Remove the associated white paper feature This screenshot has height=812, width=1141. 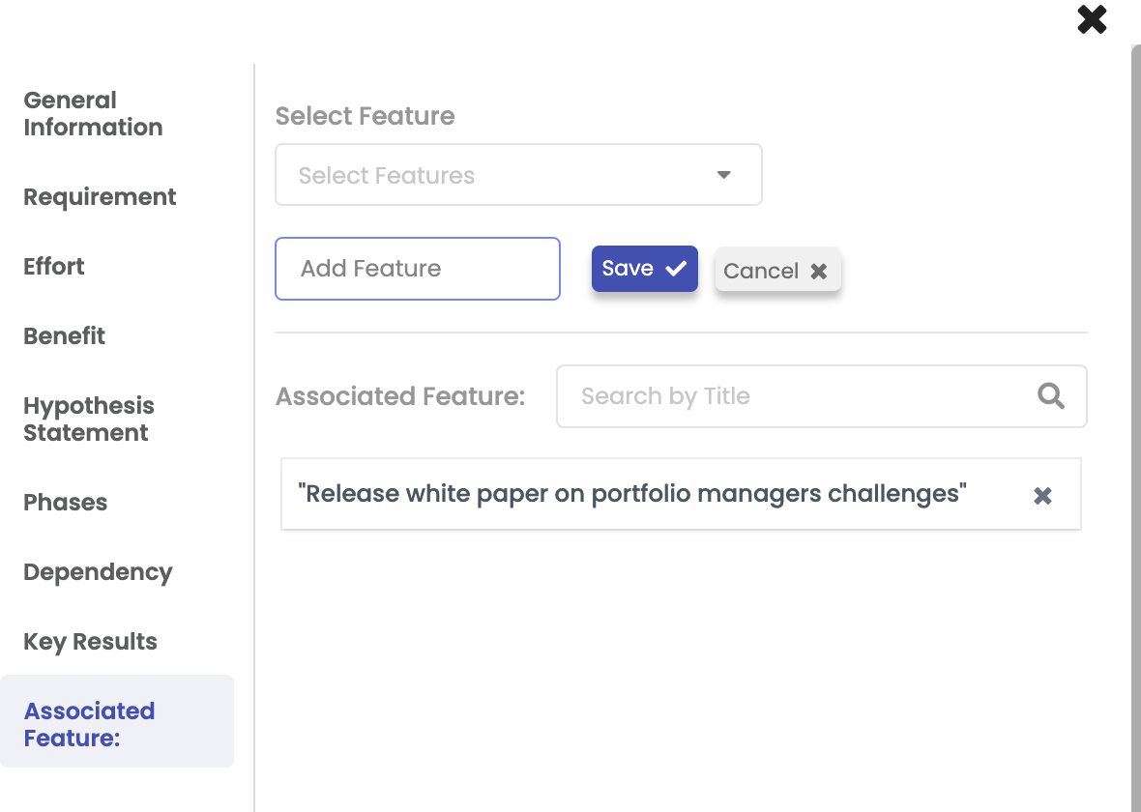click(1042, 496)
